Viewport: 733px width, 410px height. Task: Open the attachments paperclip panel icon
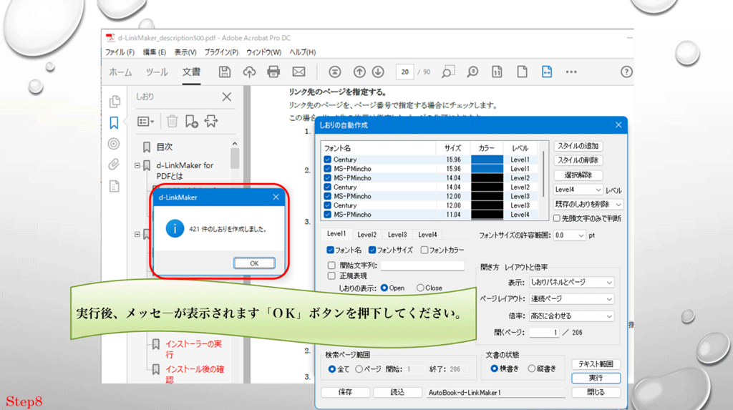[114, 165]
